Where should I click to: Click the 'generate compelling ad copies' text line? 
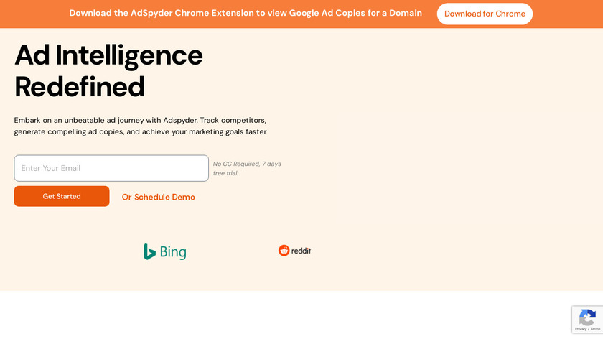(140, 131)
